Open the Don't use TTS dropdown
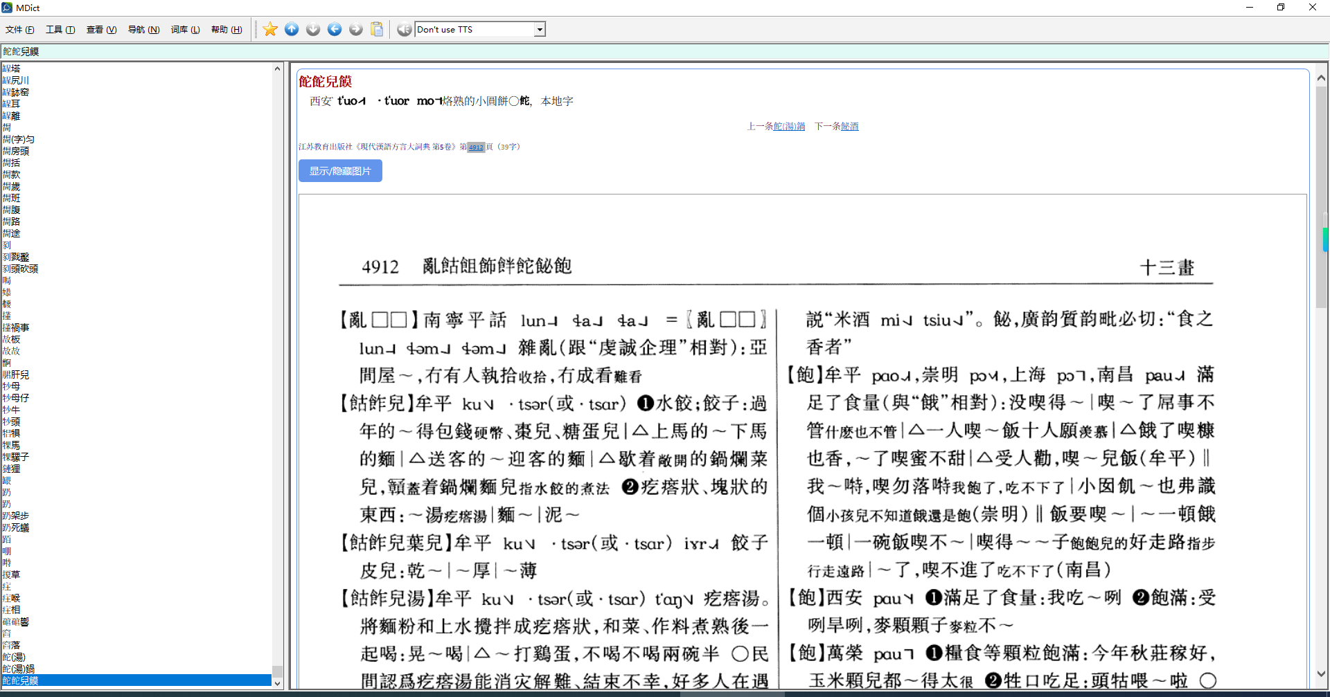This screenshot has height=697, width=1330. click(x=540, y=30)
